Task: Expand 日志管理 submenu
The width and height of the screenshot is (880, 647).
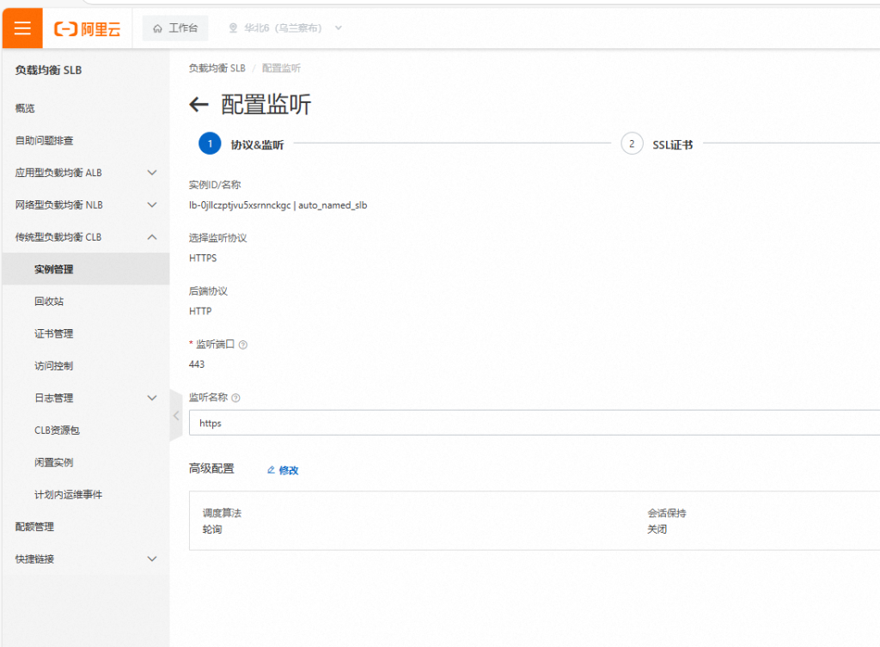Action: pyautogui.click(x=152, y=398)
